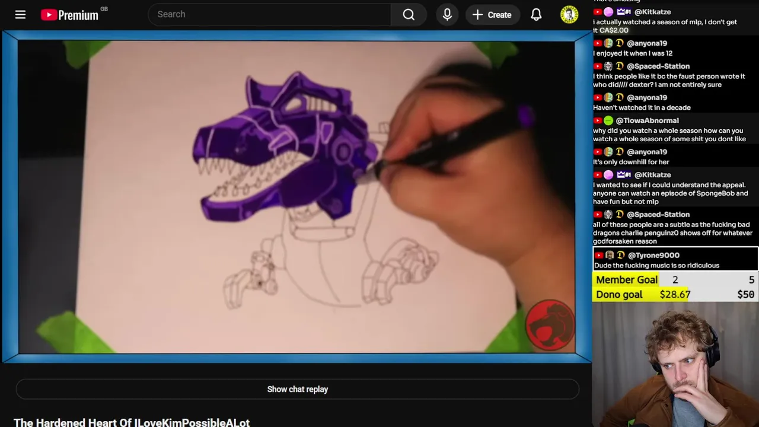Start voice search with microphone
759x427 pixels.
coord(447,14)
